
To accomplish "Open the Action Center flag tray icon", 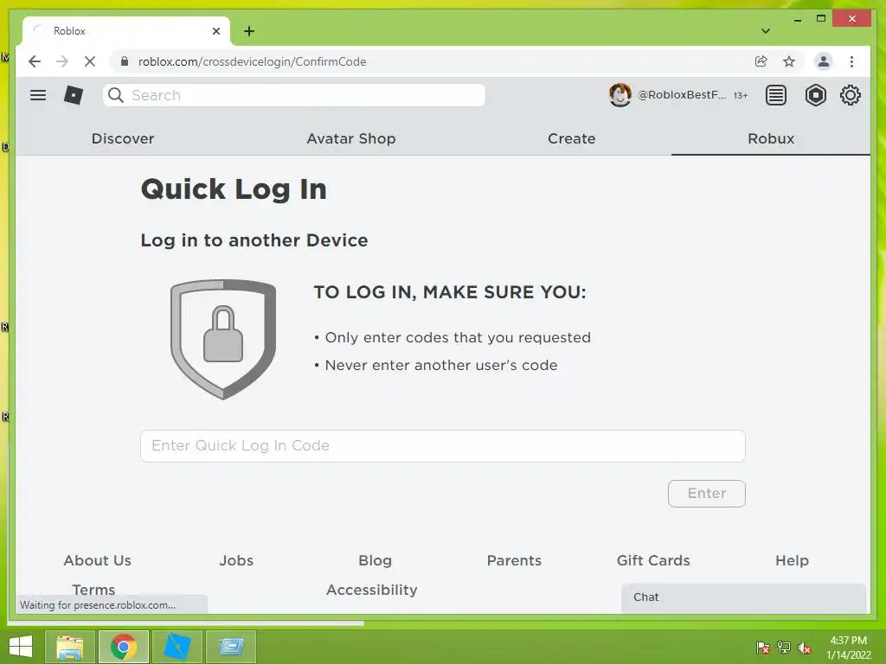I will coord(762,648).
